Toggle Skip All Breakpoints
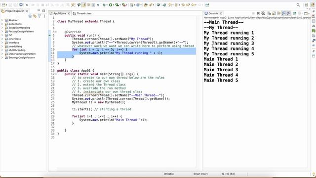 click(27, 5)
